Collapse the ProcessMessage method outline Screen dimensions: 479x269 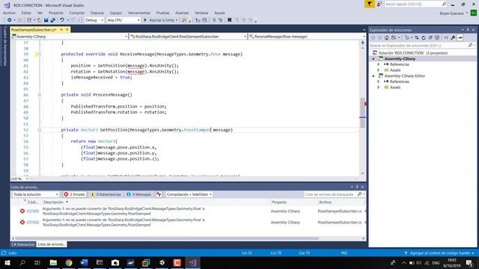point(39,95)
